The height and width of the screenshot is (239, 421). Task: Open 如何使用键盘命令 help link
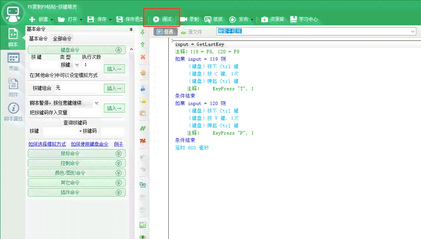click(90, 144)
